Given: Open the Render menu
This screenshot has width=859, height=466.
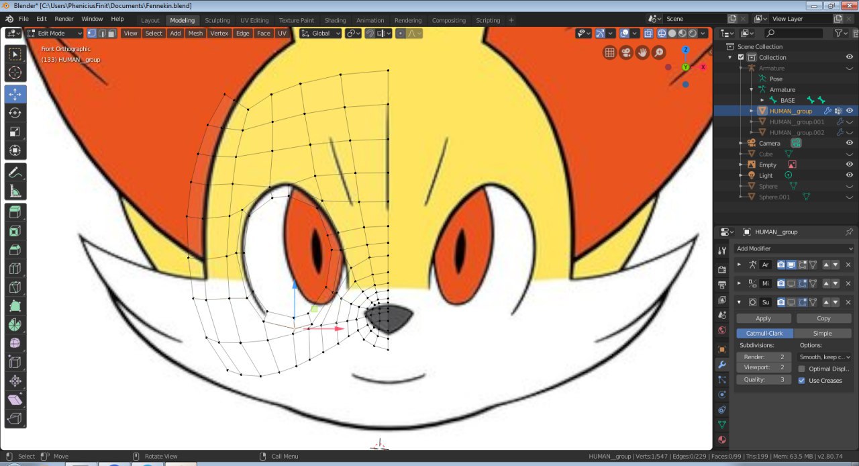Looking at the screenshot, I should pyautogui.click(x=64, y=19).
